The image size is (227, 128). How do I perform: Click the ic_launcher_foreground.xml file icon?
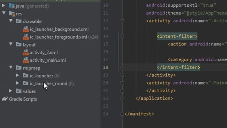pyautogui.click(x=26, y=37)
